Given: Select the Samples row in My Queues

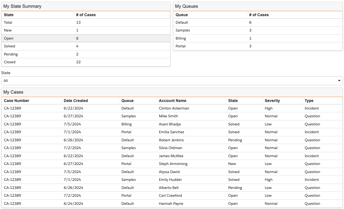Looking at the screenshot, I should [258, 30].
